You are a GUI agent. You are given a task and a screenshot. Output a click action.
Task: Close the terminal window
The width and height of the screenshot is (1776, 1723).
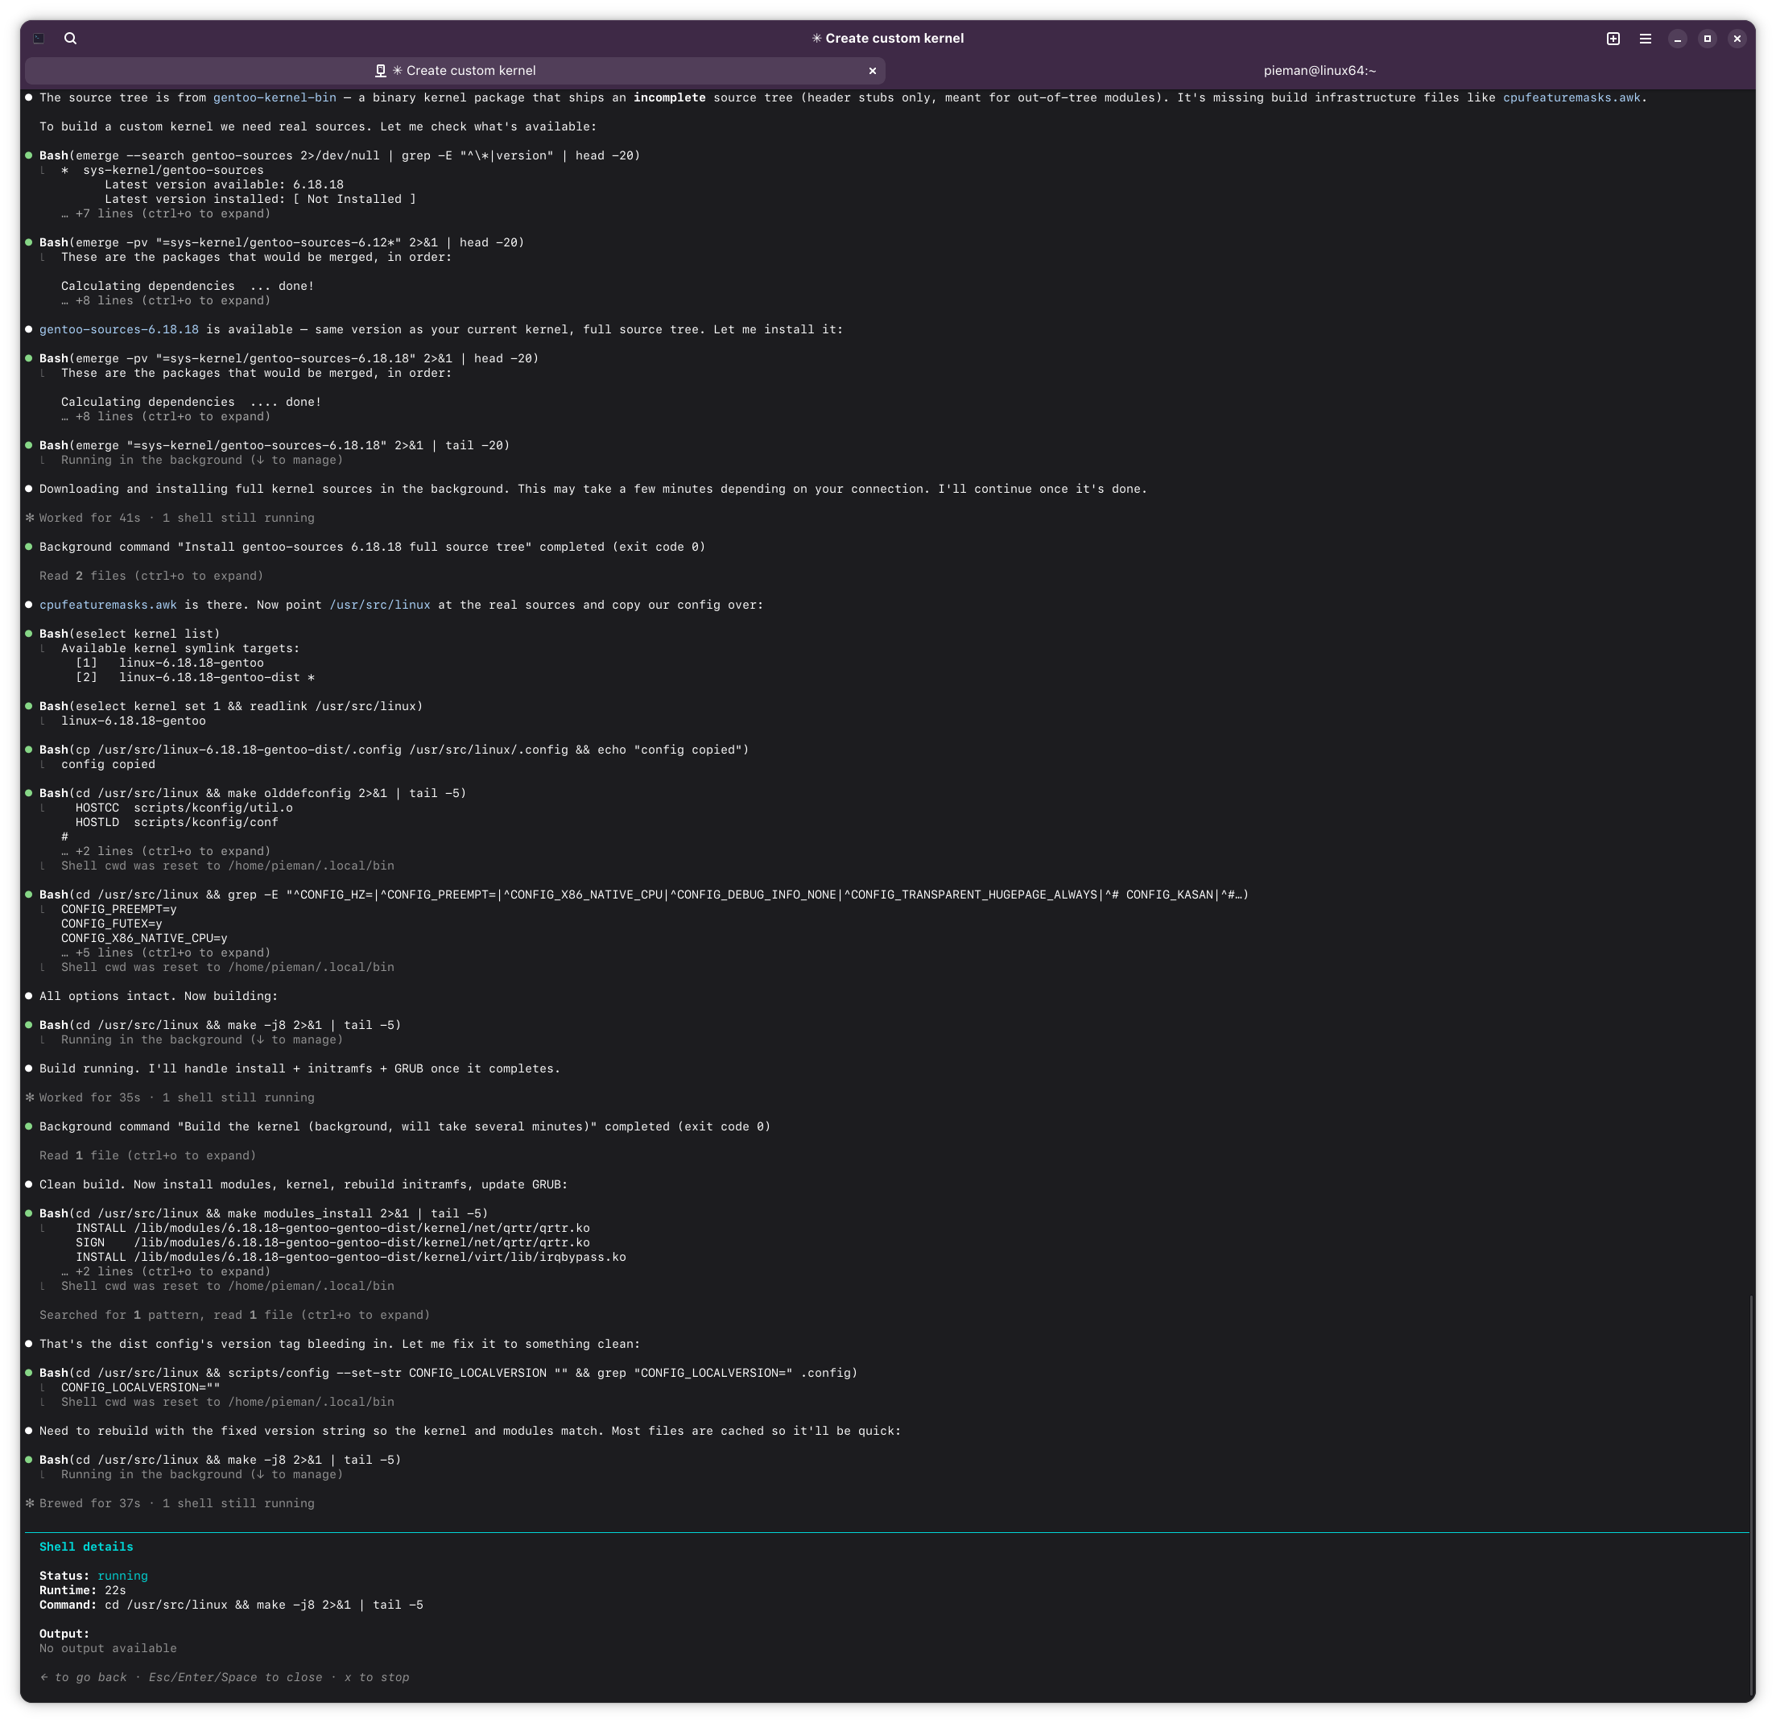click(1737, 38)
